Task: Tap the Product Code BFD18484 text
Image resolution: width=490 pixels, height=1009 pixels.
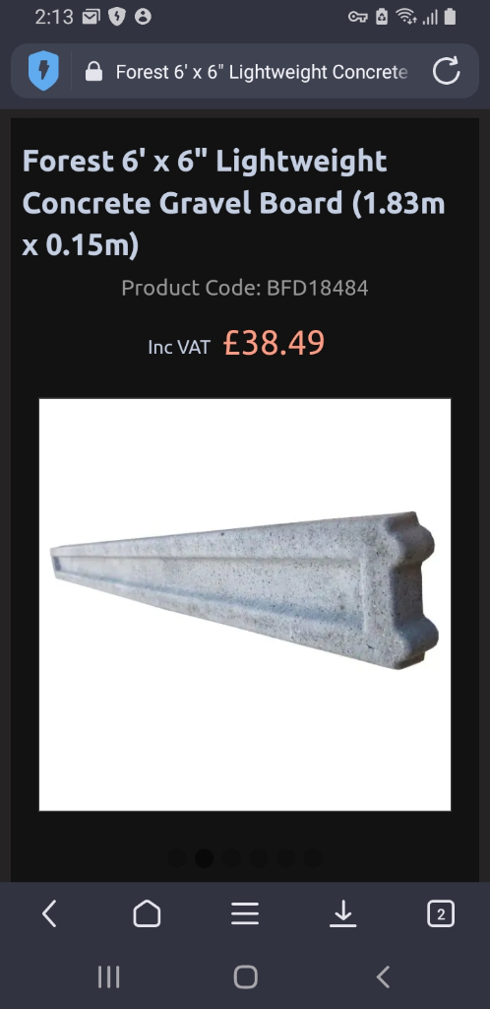Action: (x=245, y=288)
